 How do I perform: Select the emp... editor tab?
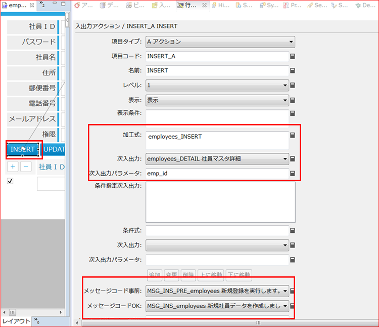14,5
